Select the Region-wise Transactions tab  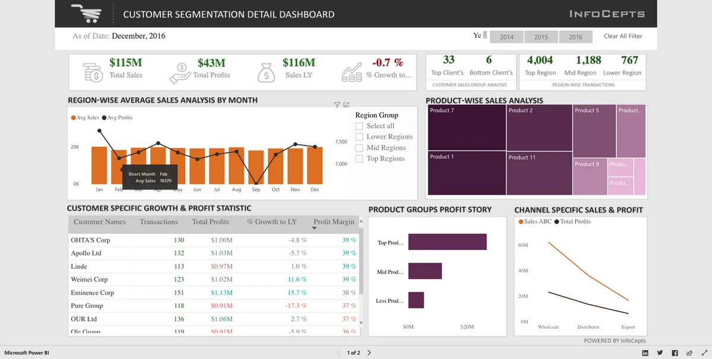(583, 85)
